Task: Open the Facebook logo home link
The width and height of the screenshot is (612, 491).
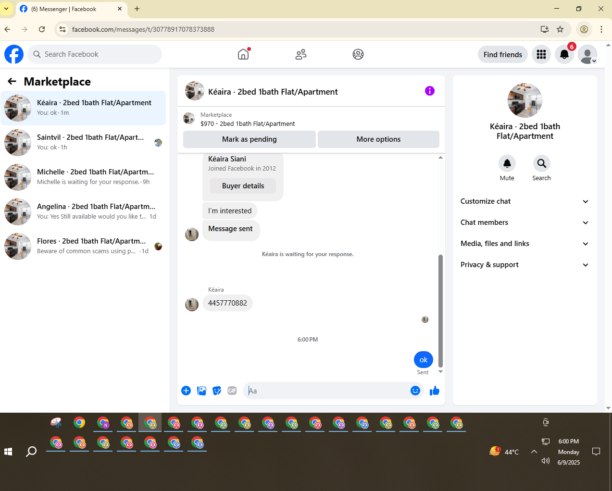Action: tap(14, 54)
